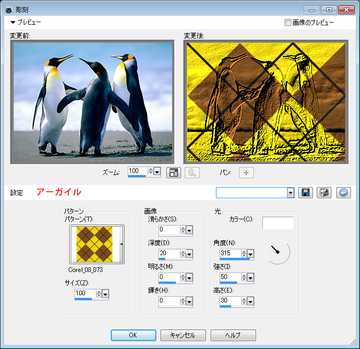This screenshot has width=360, height=349.
Task: Open the presets dropdown list
Action: pos(290,193)
